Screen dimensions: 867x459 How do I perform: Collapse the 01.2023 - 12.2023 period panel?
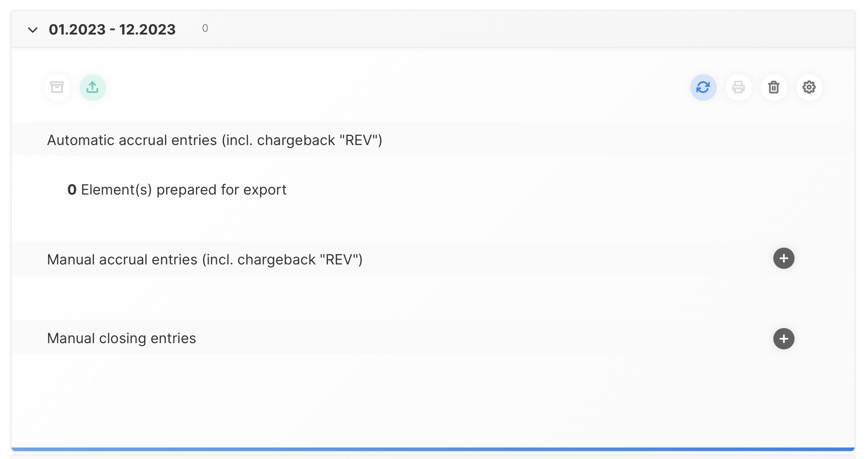pyautogui.click(x=33, y=30)
